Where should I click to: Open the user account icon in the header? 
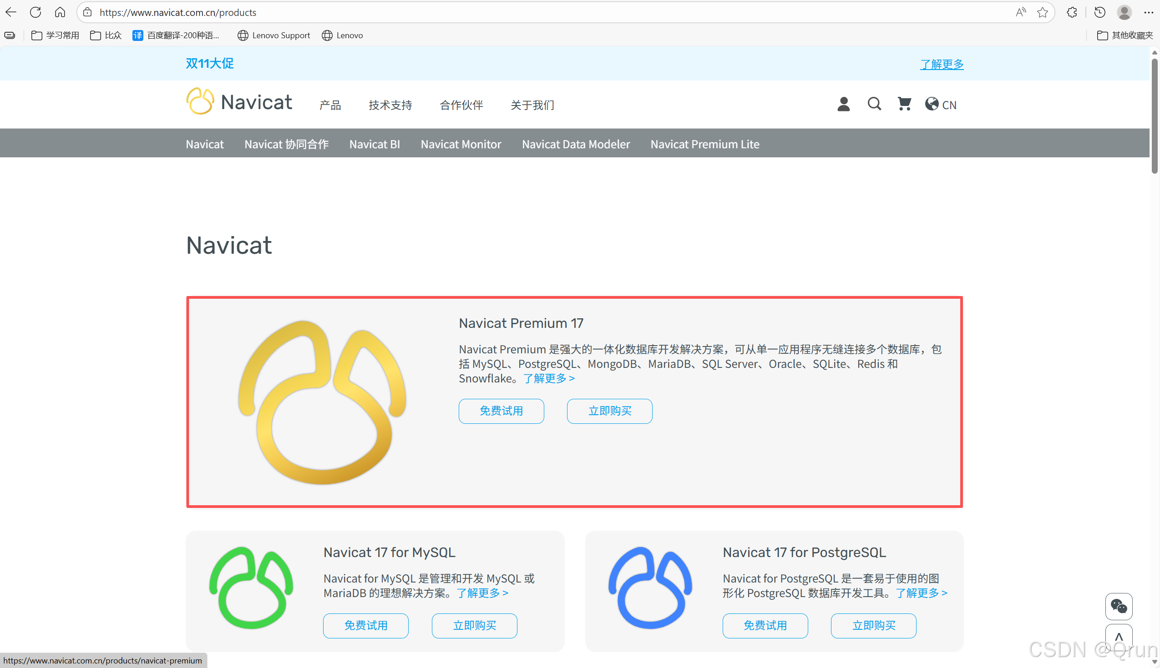tap(843, 104)
